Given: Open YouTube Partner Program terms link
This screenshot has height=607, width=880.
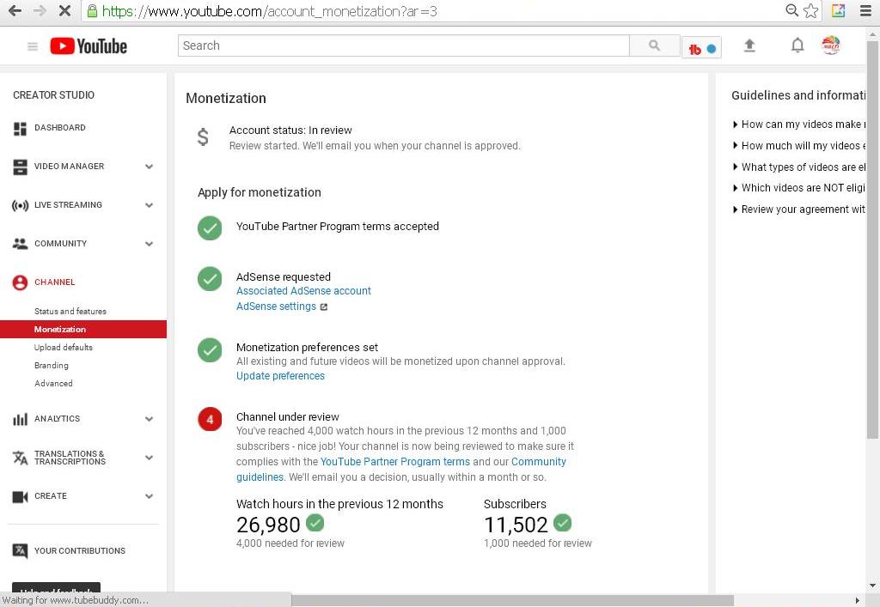Looking at the screenshot, I should pyautogui.click(x=395, y=462).
